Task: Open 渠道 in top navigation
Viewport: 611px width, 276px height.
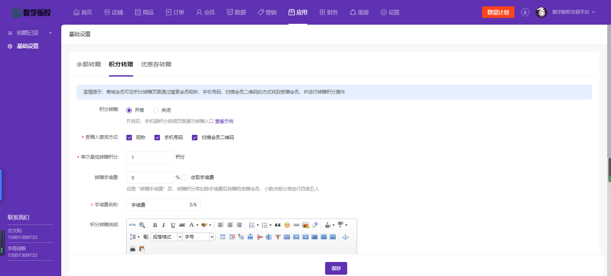Action: [x=359, y=12]
